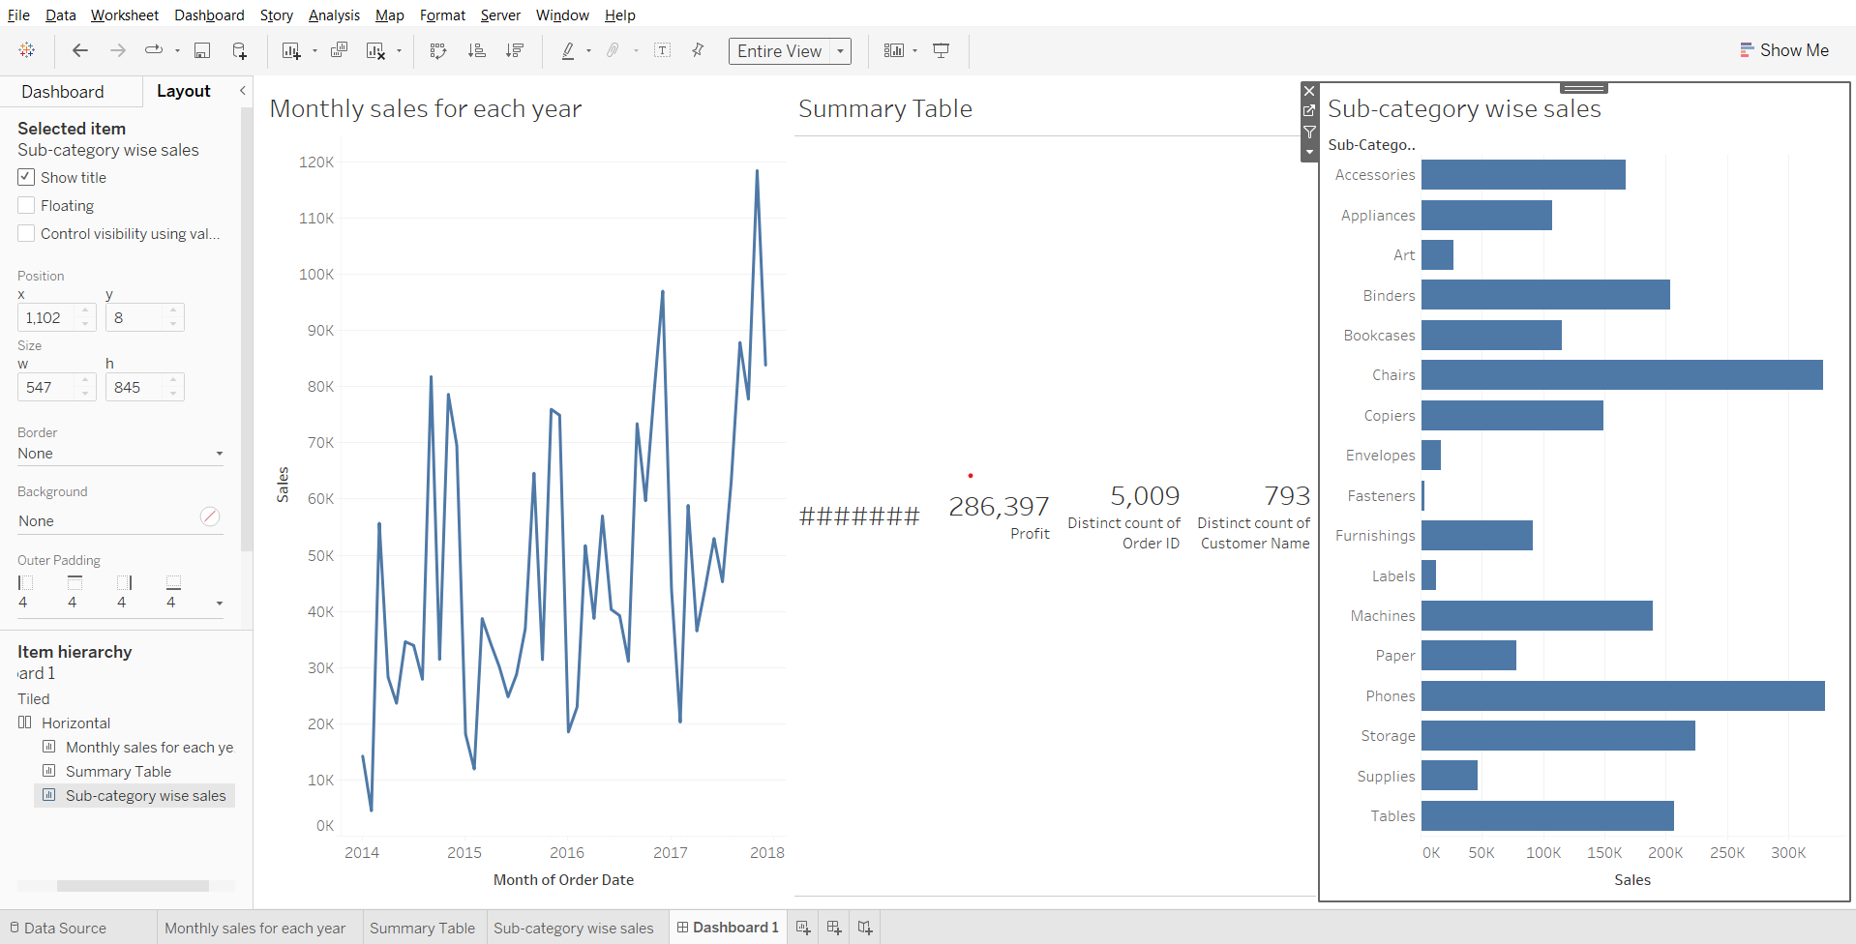Open the Analysis menu
1856x944 pixels.
click(334, 15)
